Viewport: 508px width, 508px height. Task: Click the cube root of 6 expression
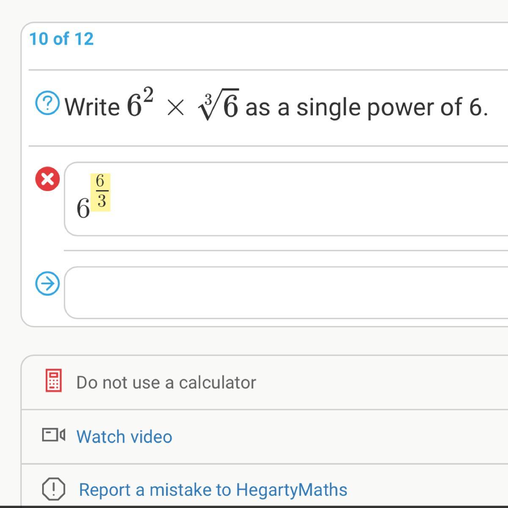pyautogui.click(x=219, y=104)
